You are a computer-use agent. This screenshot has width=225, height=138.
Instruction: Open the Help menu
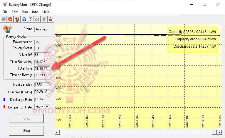coord(46,12)
